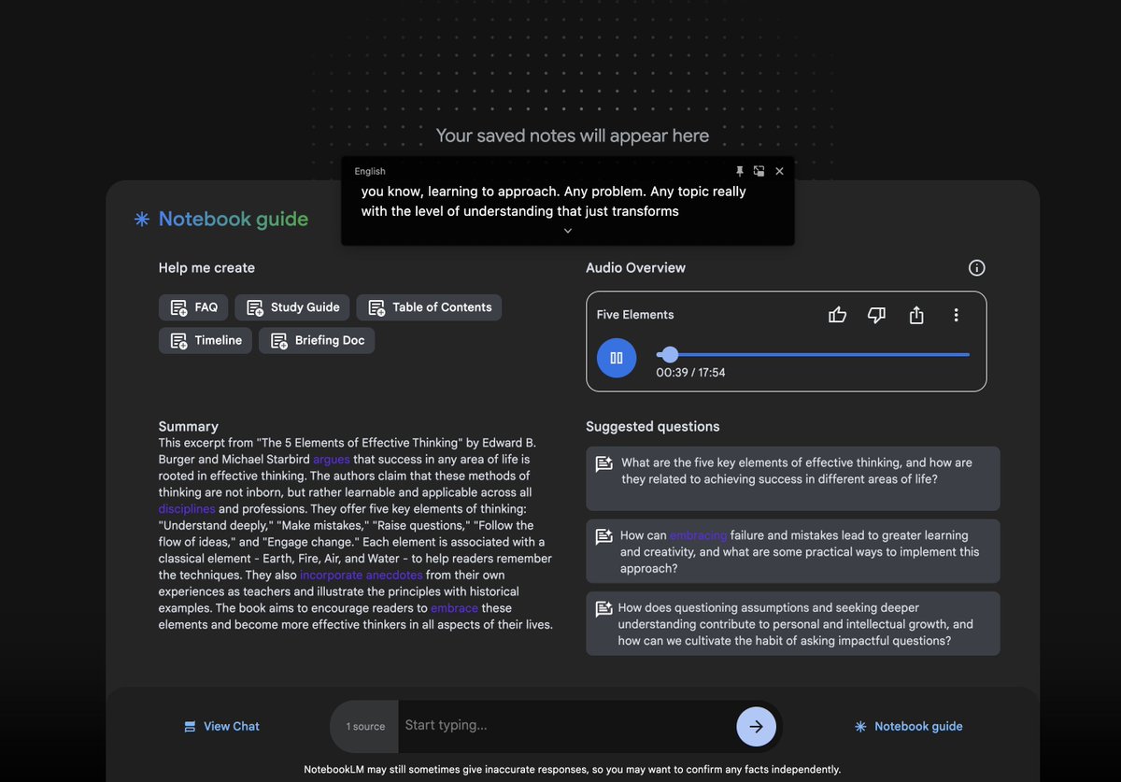
Task: Click the Five Elements audio title
Action: [x=635, y=315]
